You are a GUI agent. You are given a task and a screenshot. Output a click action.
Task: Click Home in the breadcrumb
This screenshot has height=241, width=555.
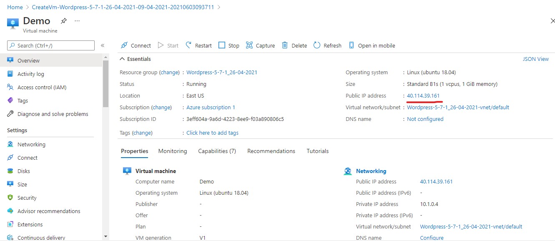(x=15, y=7)
